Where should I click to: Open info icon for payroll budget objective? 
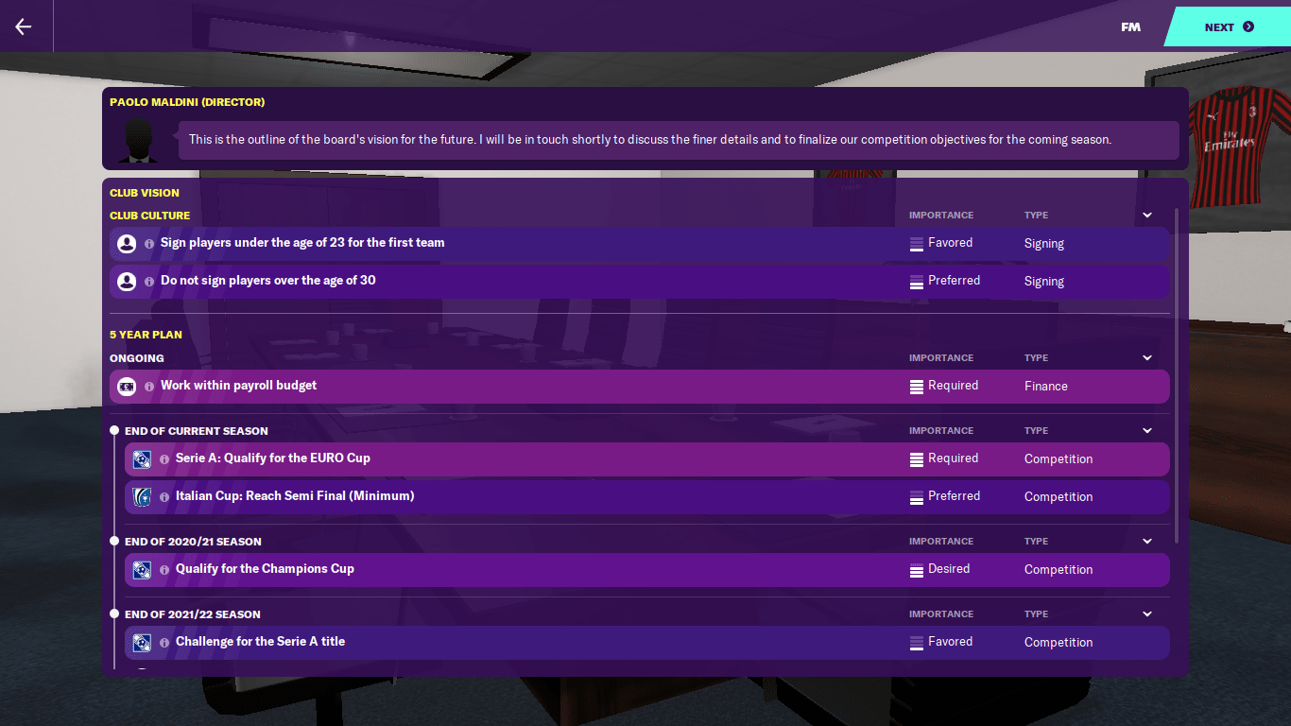[x=149, y=386]
